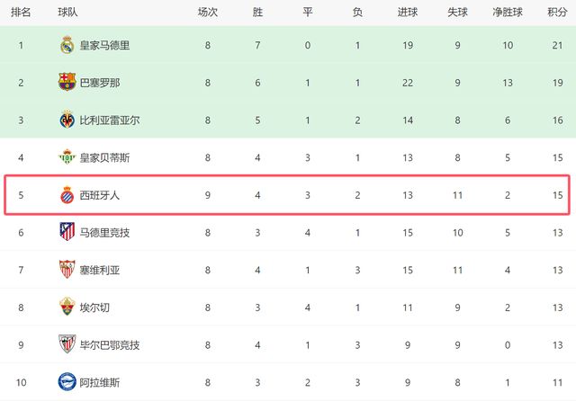
Task: Open team link 马德里竞技
Action: (x=106, y=232)
